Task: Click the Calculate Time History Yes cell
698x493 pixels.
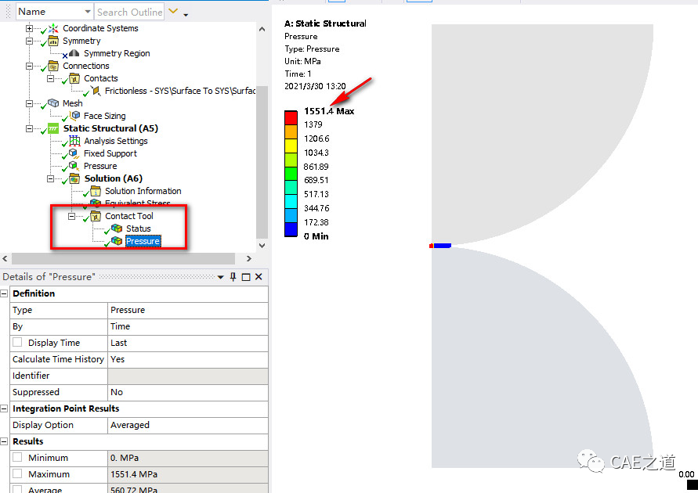Action: point(187,359)
